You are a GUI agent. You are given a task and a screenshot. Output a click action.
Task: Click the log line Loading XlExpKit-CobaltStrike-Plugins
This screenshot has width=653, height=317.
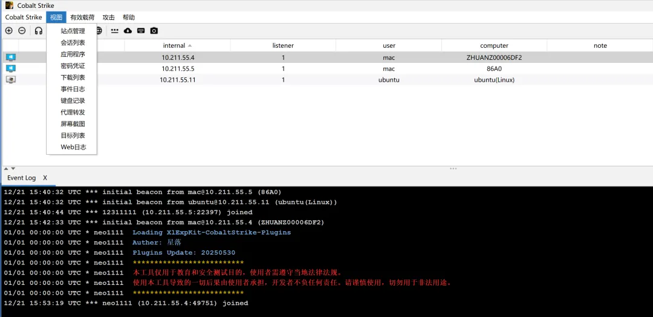pos(212,232)
